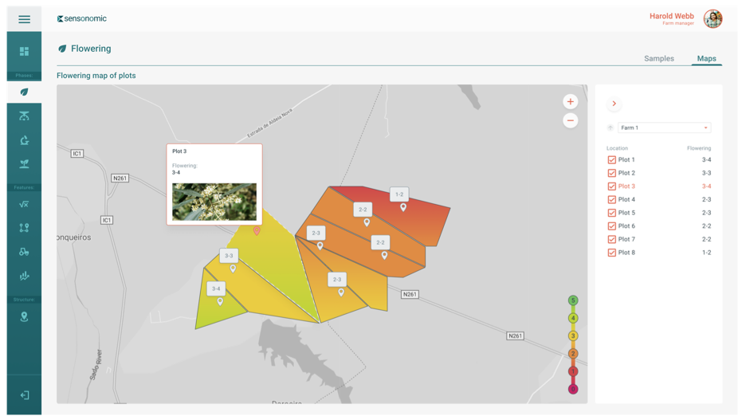Select the Flowering leaf icon in sidebar
The image size is (742, 420).
tap(24, 92)
